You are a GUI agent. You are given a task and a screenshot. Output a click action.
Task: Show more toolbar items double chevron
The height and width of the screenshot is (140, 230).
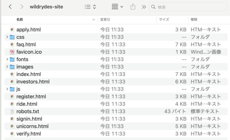144,7
